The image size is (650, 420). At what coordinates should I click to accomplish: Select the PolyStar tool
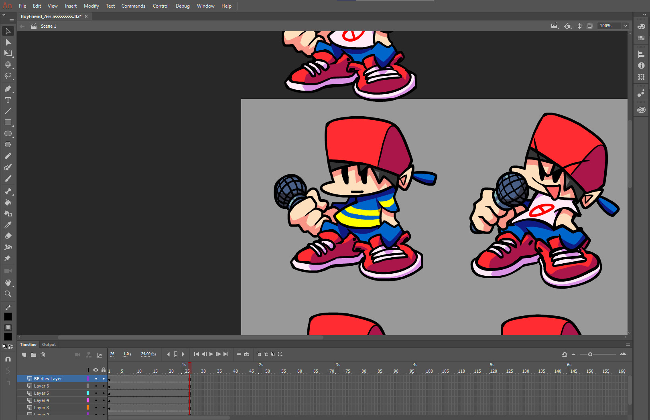(x=8, y=145)
